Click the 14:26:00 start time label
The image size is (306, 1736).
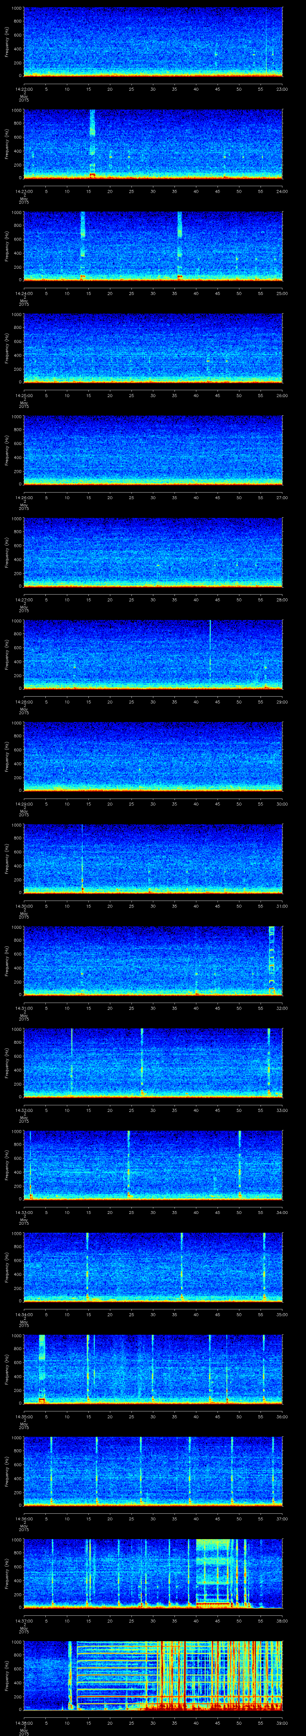point(24,497)
